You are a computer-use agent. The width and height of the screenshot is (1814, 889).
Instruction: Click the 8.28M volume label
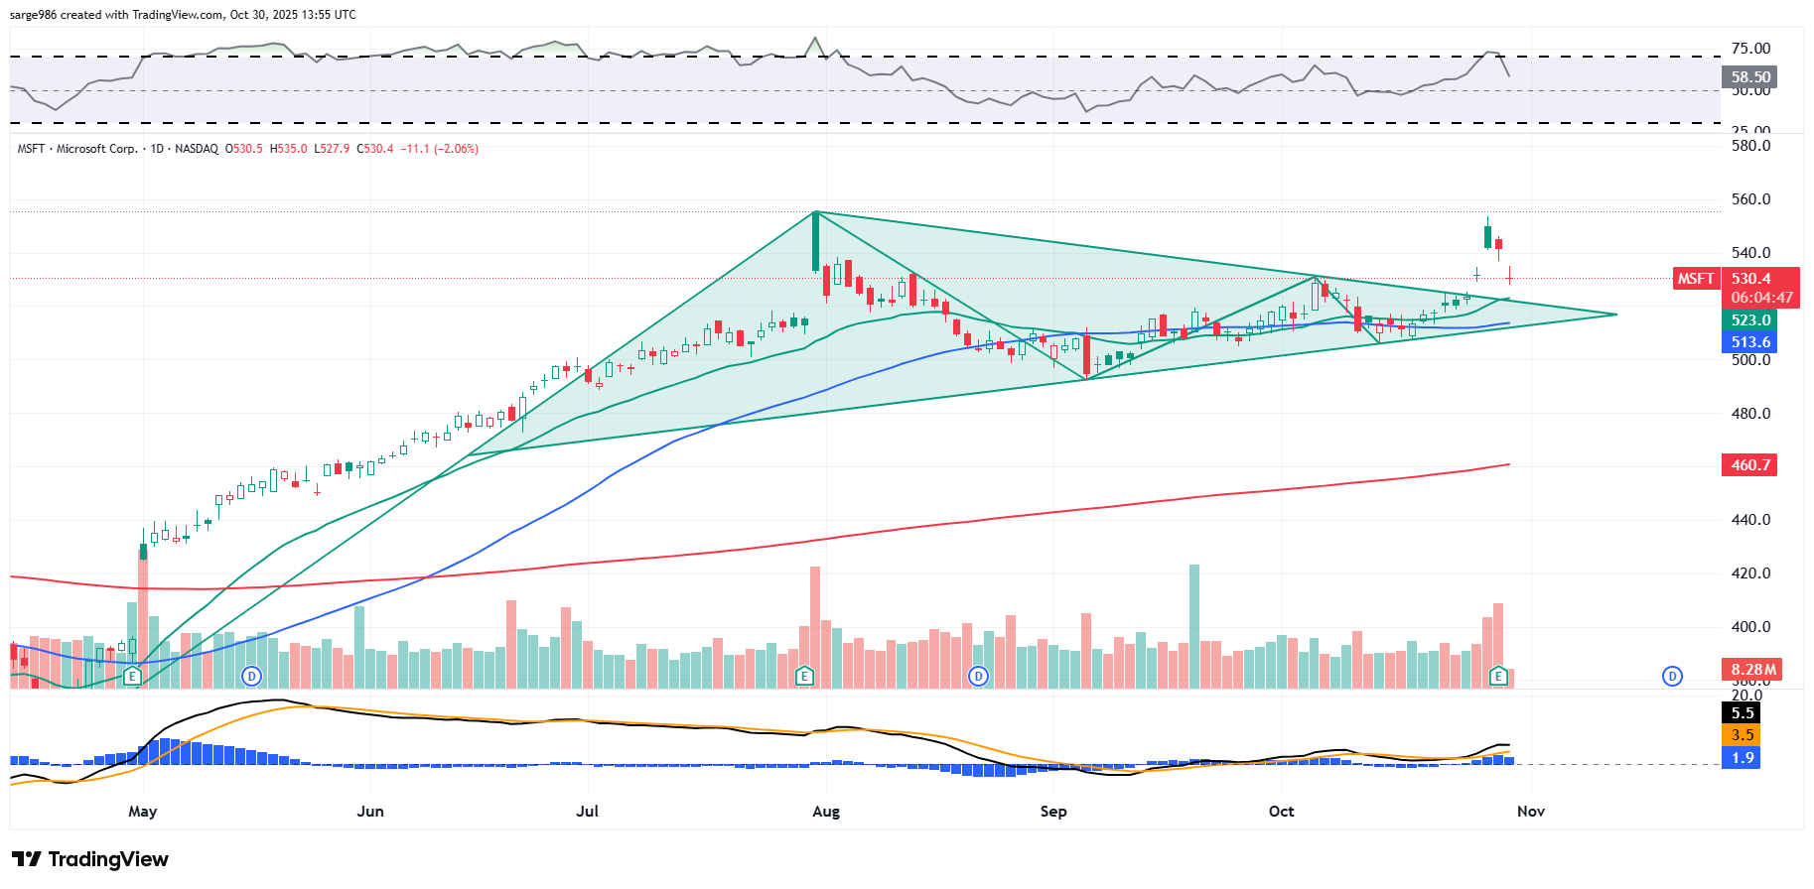tap(1753, 670)
